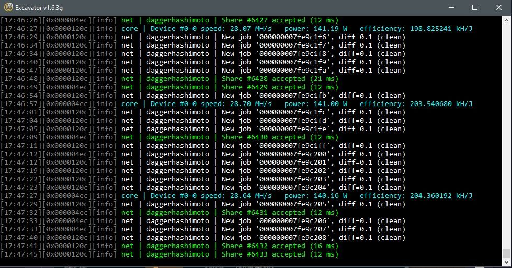This screenshot has width=512, height=268.
Task: Click the vertical scrollbar thumb
Action: (x=507, y=253)
